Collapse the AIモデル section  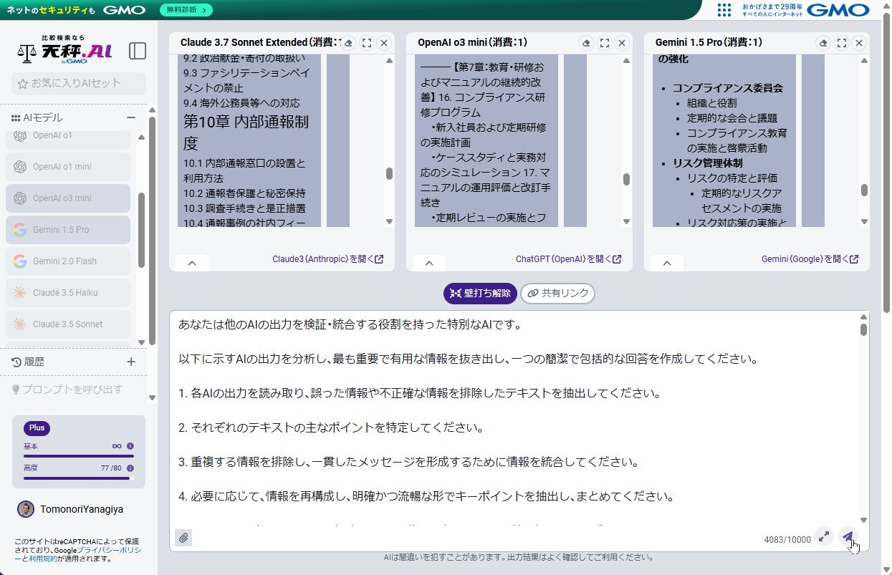click(x=131, y=117)
